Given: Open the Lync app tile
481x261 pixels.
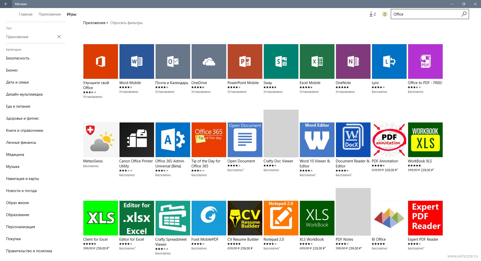Looking at the screenshot, I should coord(389,61).
